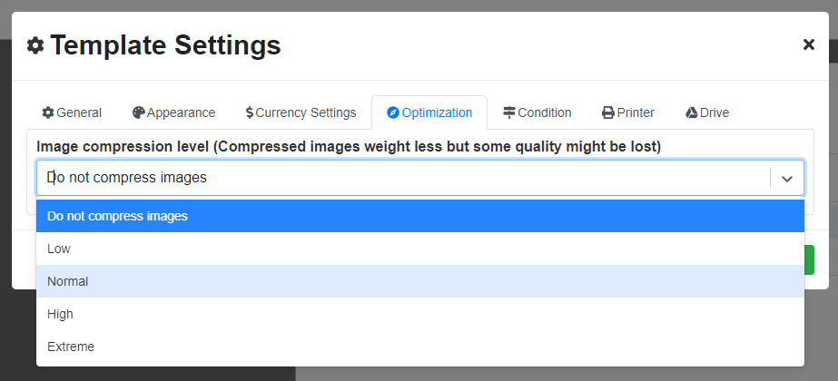The width and height of the screenshot is (838, 381).
Task: Click the green button behind dropdown
Action: pyautogui.click(x=809, y=259)
